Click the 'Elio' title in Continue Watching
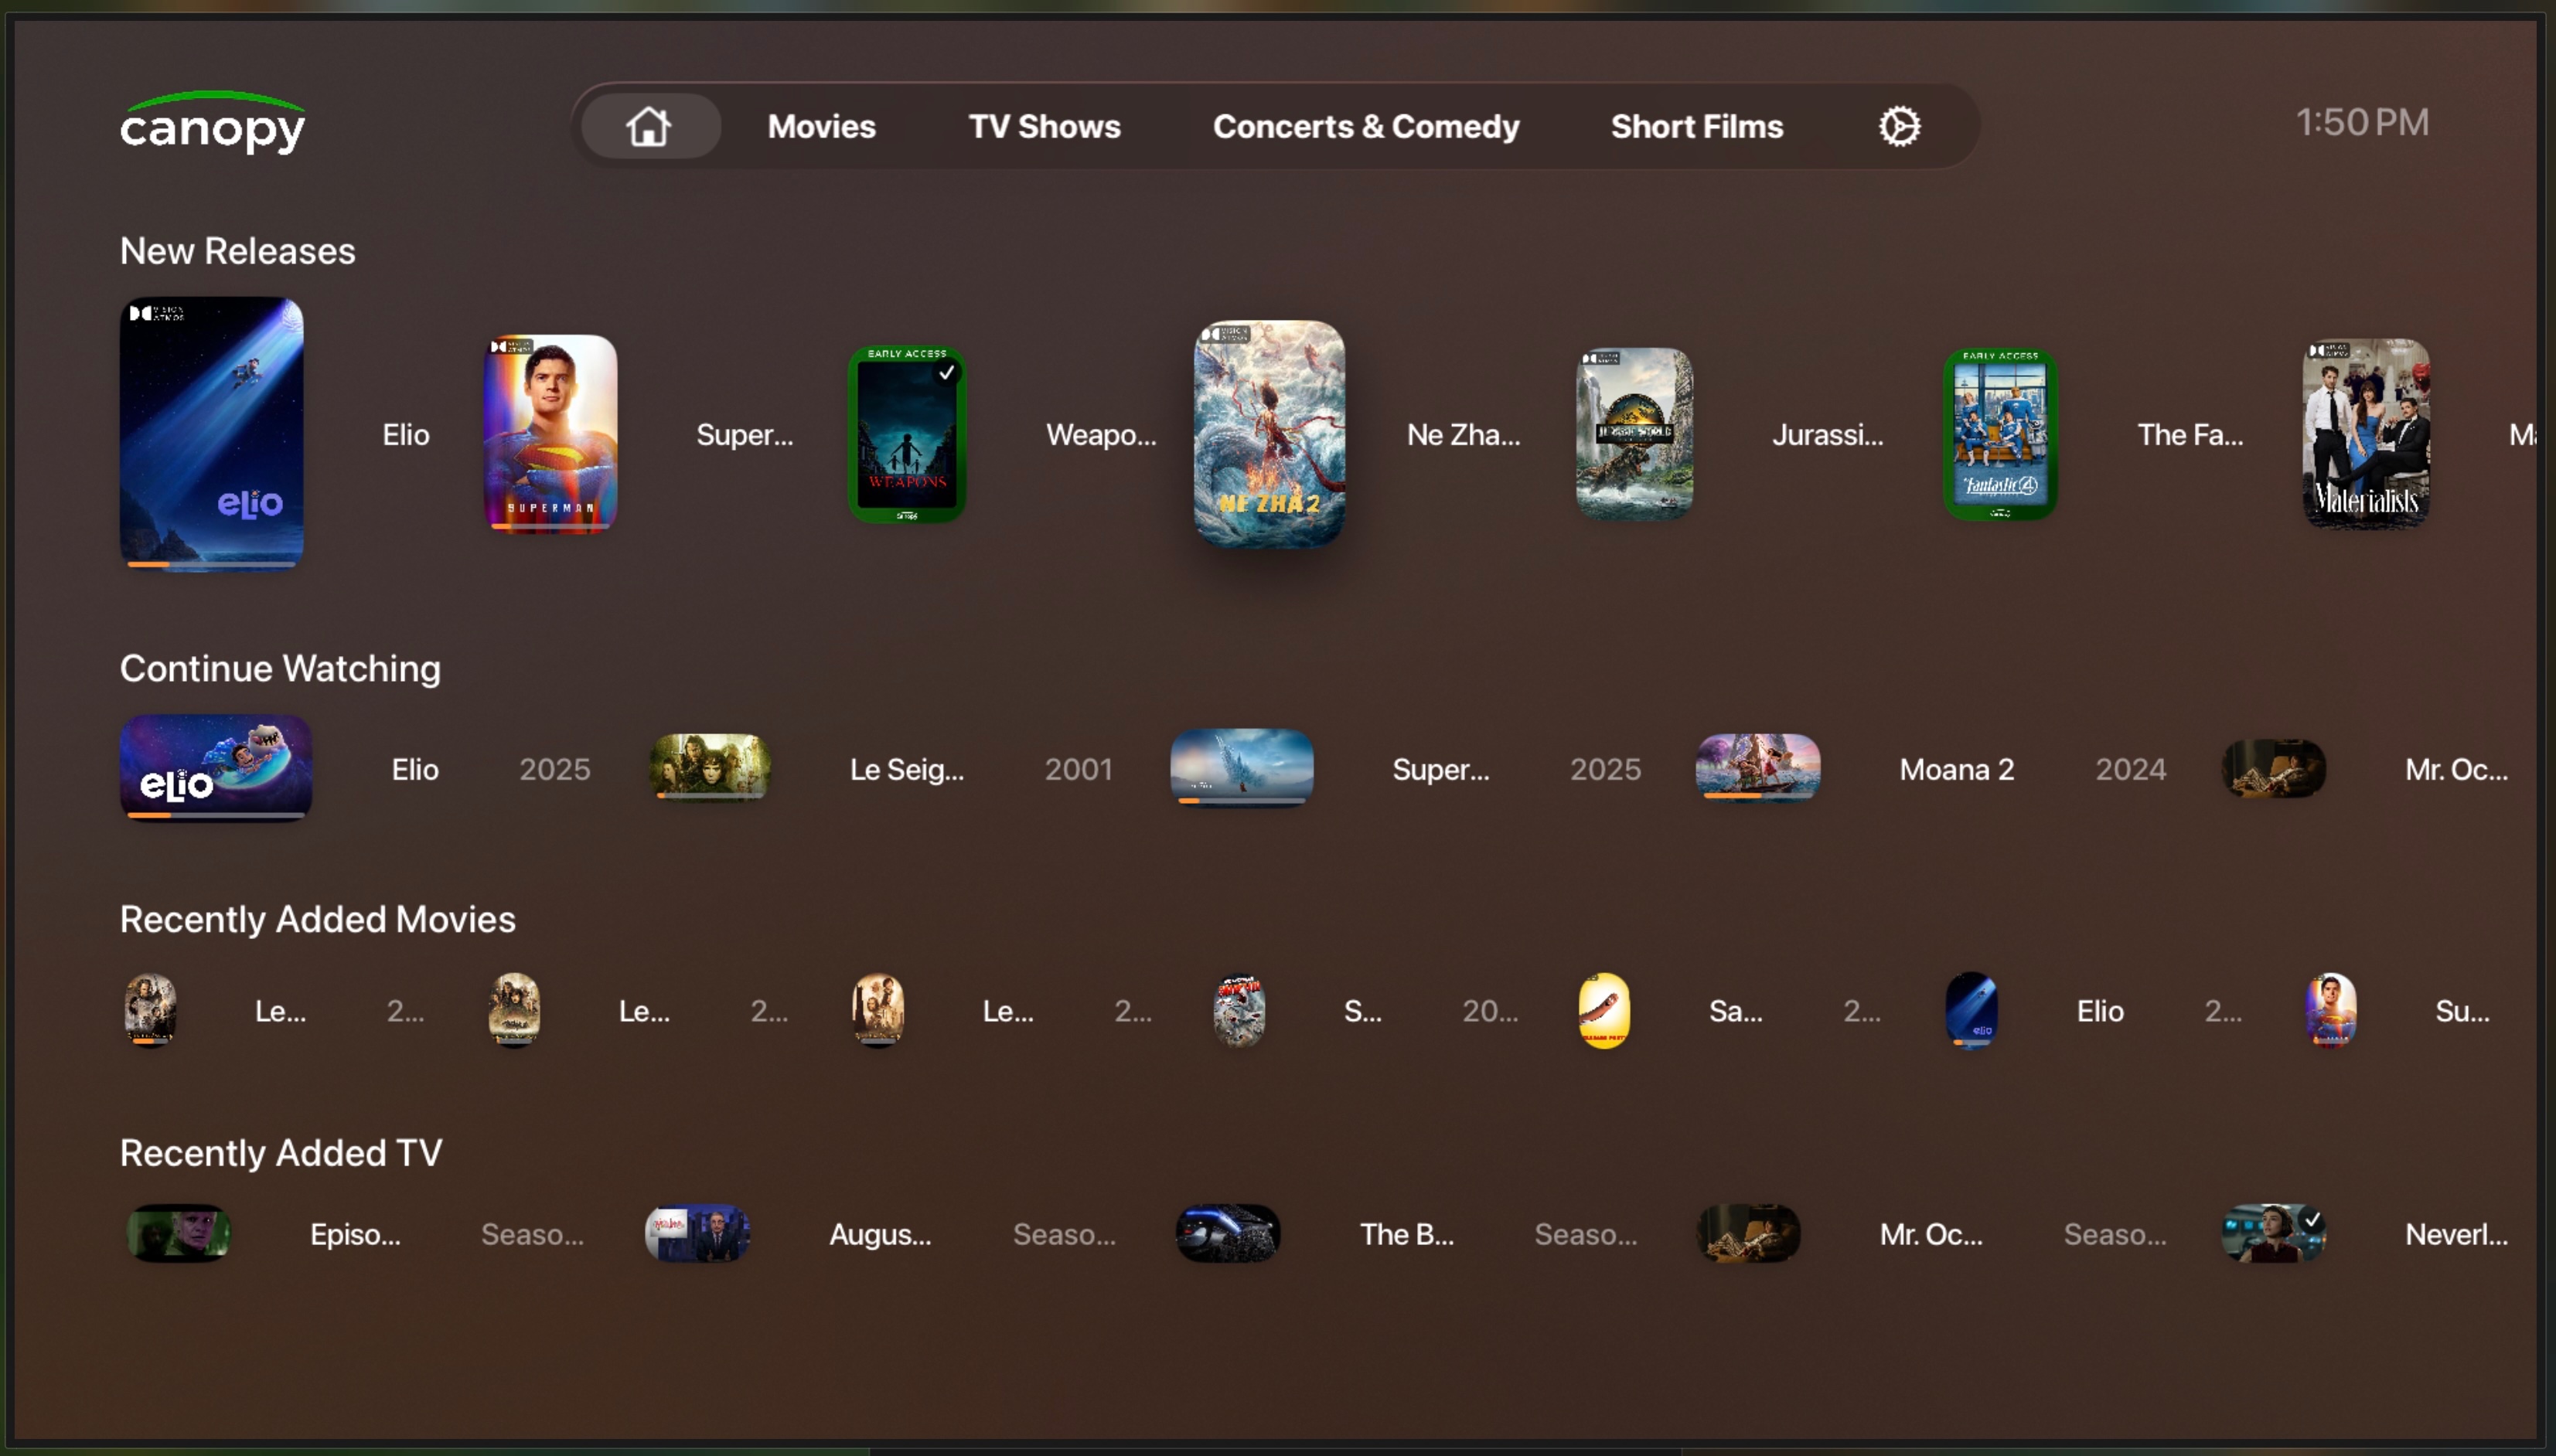 tap(414, 769)
